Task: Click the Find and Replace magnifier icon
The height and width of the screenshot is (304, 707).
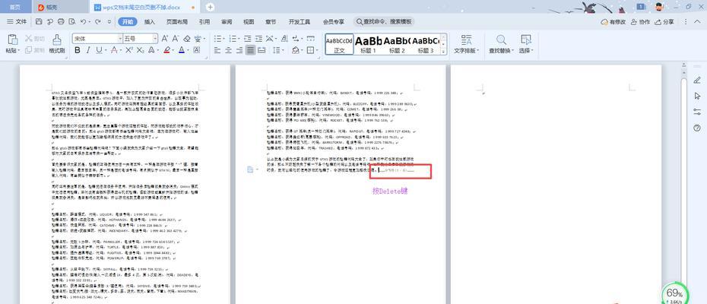Action: [x=501, y=40]
